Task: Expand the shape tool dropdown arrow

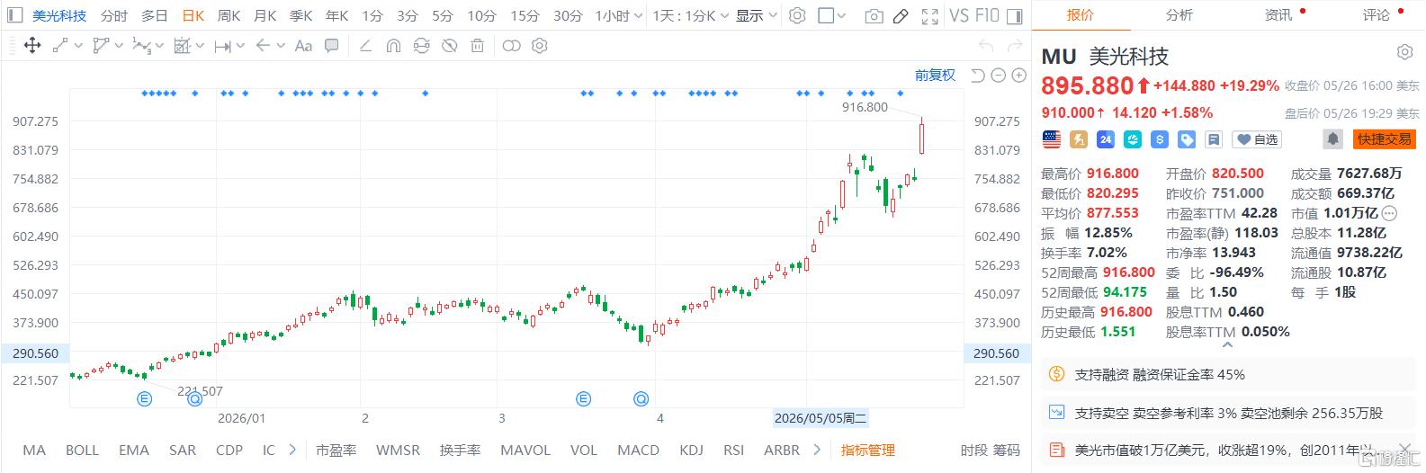Action: (118, 46)
